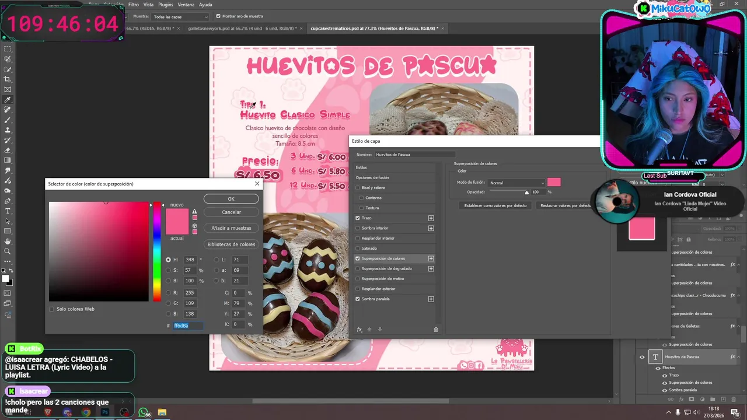Toggle the Trazo style checkbox
Image resolution: width=747 pixels, height=420 pixels.
click(358, 218)
